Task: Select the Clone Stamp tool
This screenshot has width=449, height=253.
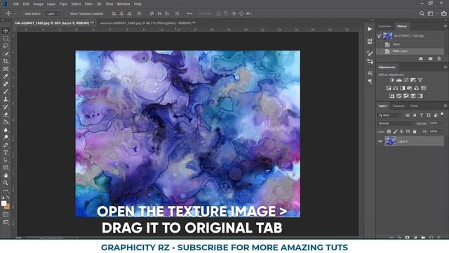Action: 6,99
